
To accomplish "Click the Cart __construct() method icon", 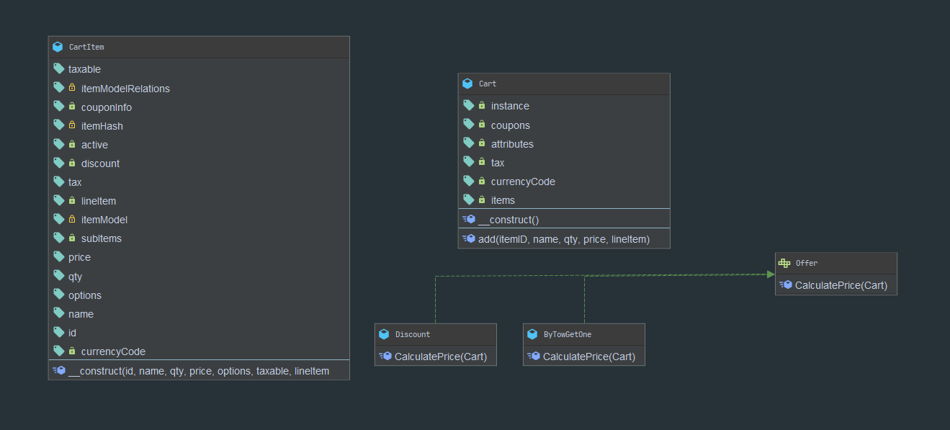I will (x=468, y=219).
